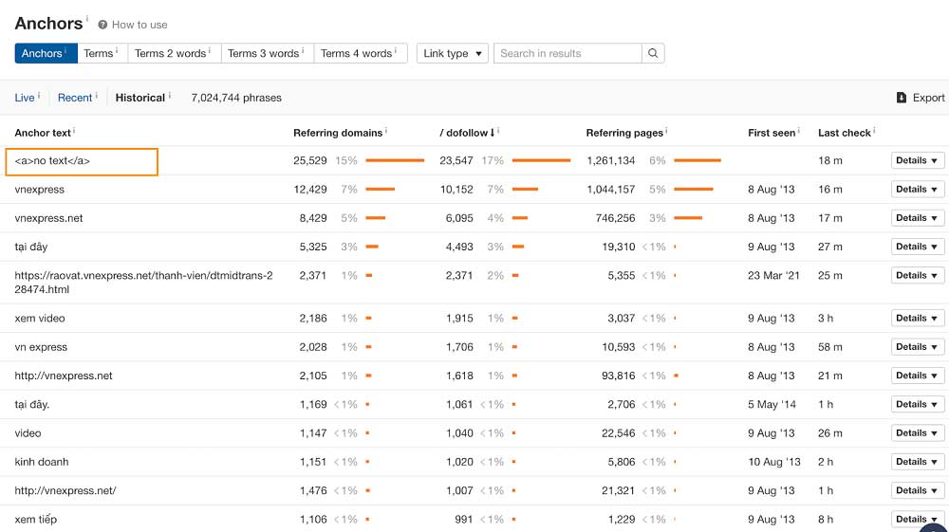The image size is (949, 532).
Task: Expand Details for the vnexpress row
Action: tap(917, 190)
